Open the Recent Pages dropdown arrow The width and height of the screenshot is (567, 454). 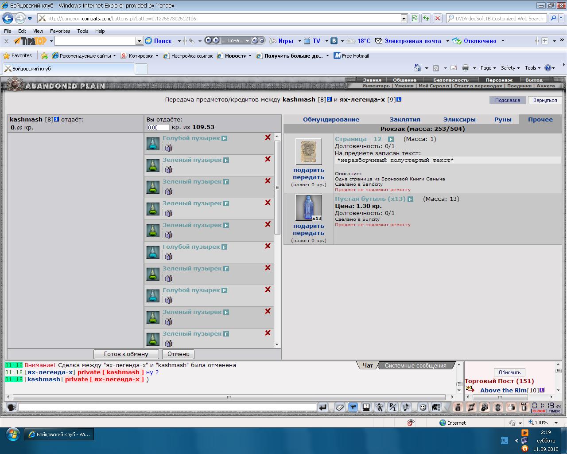click(x=30, y=19)
